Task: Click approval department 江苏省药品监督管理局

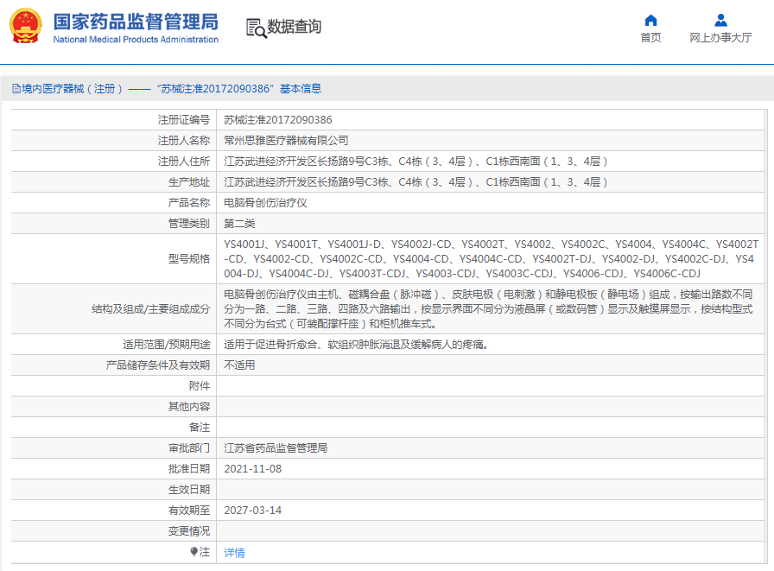Action: (x=276, y=448)
